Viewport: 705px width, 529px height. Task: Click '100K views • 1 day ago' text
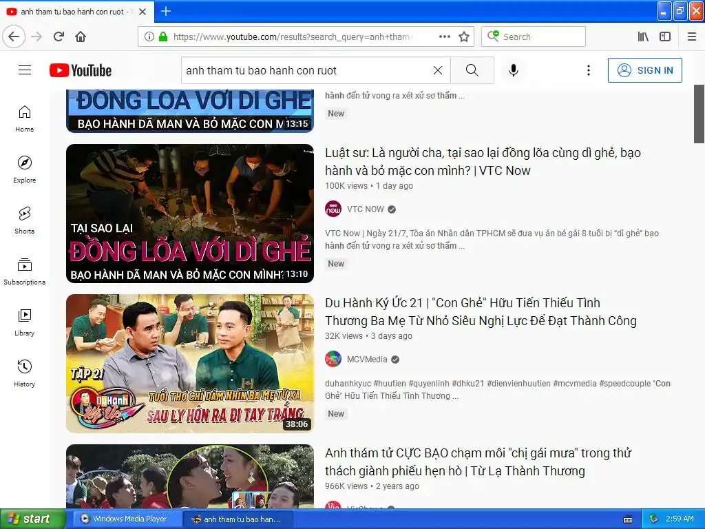[369, 186]
